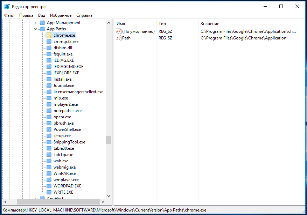This screenshot has width=307, height=215.
Task: Select the wabmig.exe key
Action: [64, 167]
